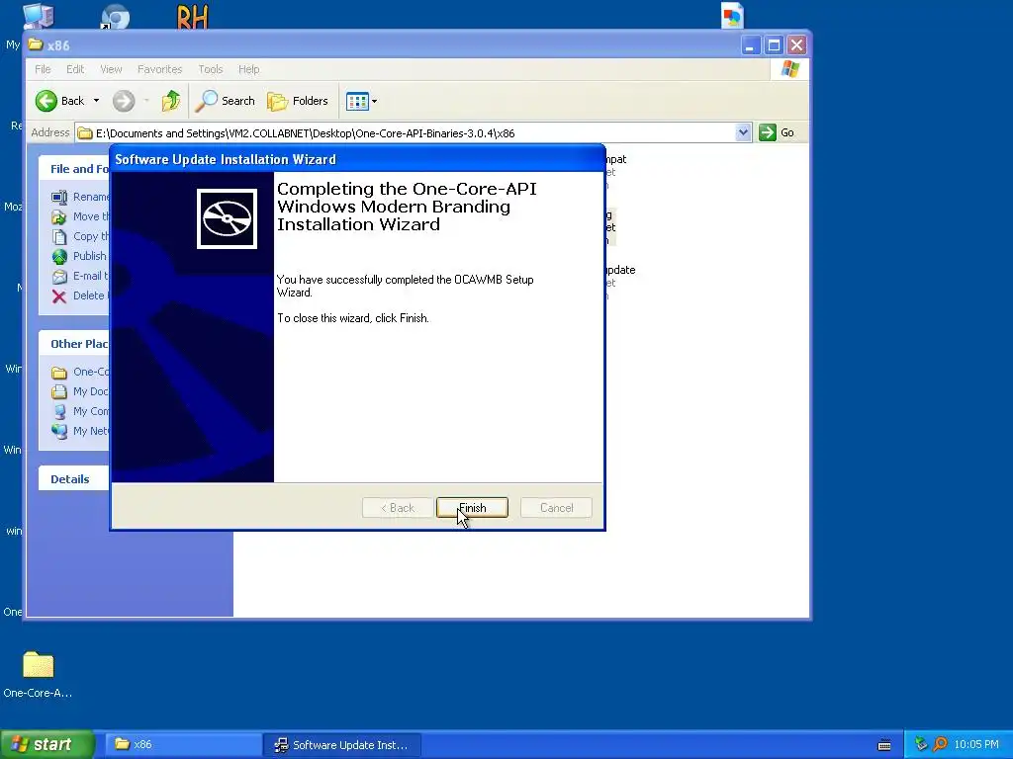1013x759 pixels.
Task: Click the Go button next to address
Action: (778, 133)
